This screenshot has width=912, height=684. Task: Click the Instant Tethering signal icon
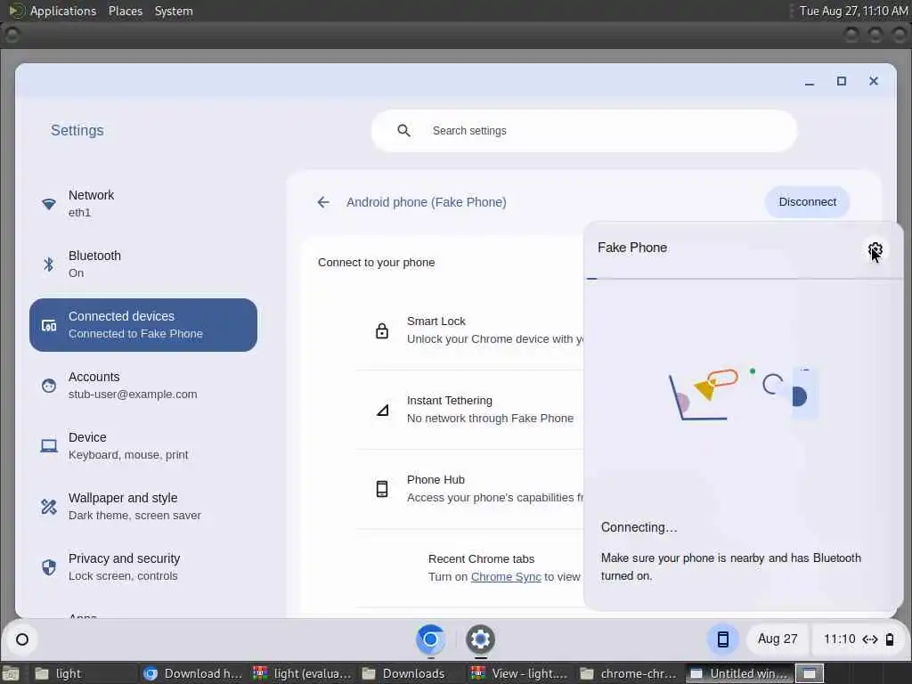tap(382, 410)
